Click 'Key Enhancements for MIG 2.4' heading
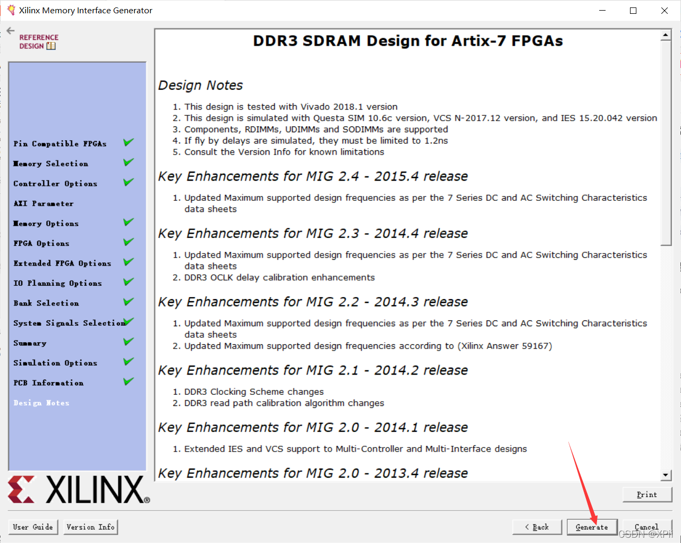681x543 pixels. point(313,176)
